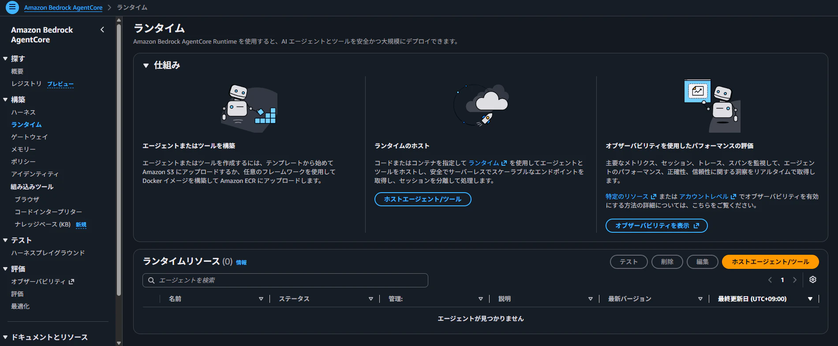This screenshot has width=838, height=346.
Task: Click the previous page arrow in pagination
Action: [770, 280]
